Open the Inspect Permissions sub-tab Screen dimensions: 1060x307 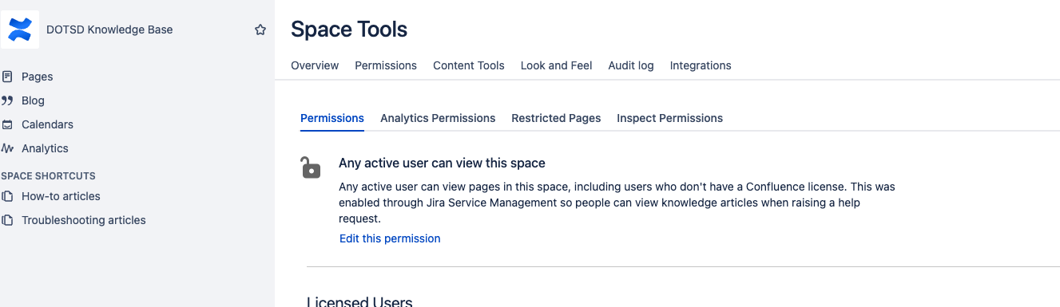669,118
